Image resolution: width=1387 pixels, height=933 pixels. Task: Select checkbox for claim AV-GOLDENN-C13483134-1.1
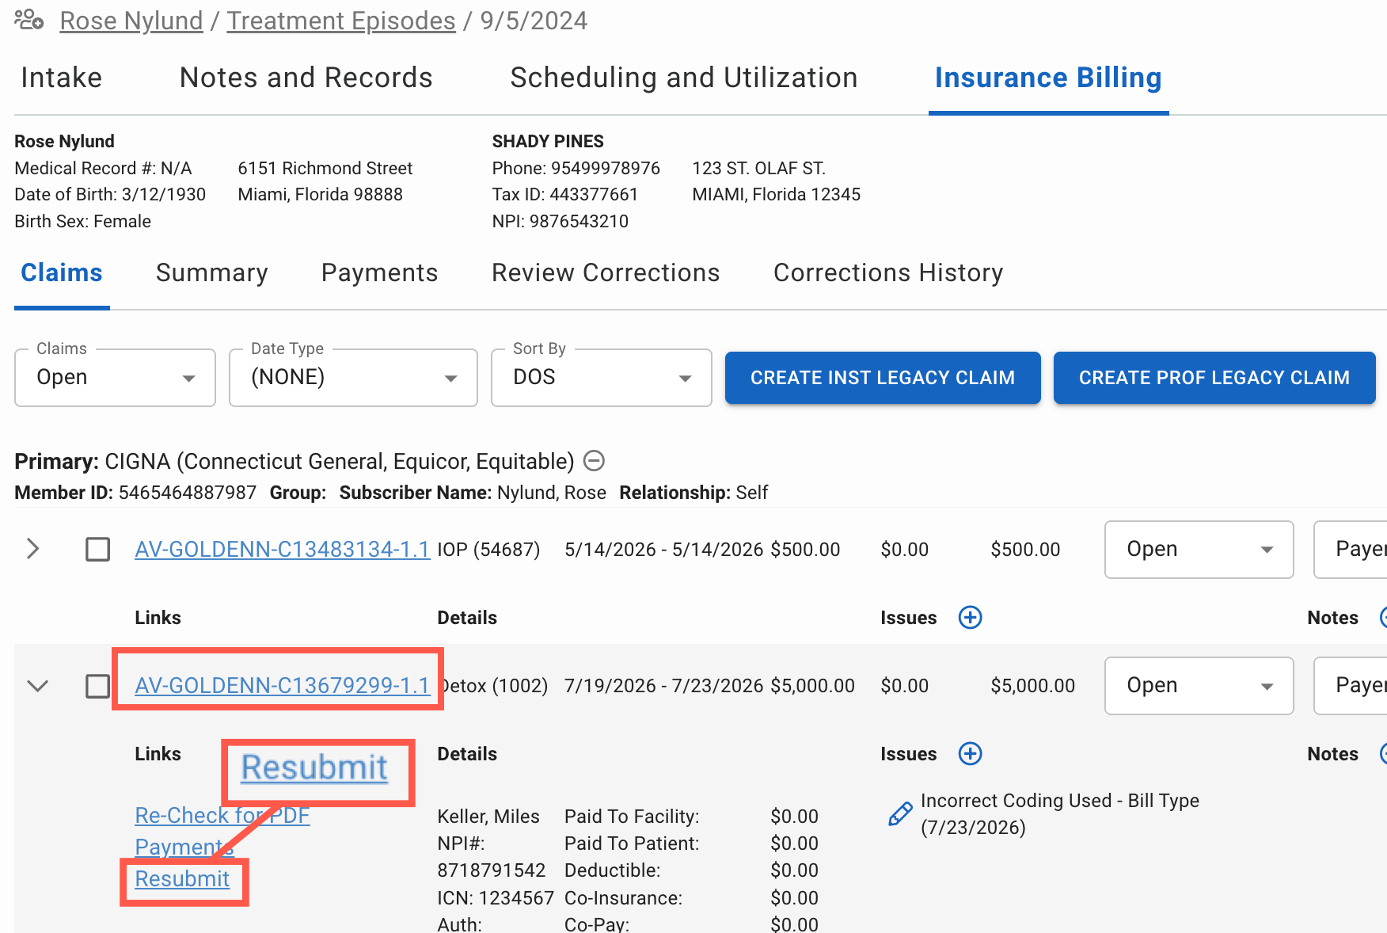(x=97, y=549)
